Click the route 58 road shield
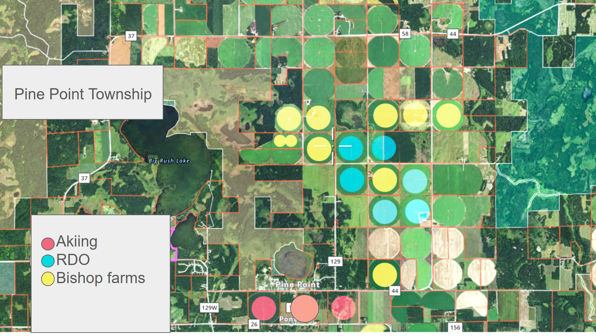The image size is (596, 336). click(405, 33)
